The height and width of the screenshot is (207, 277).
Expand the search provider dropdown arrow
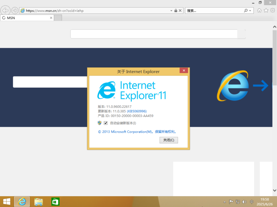(x=250, y=11)
